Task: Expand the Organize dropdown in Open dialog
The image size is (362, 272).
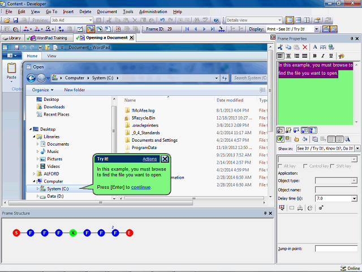Action: tap(43, 90)
